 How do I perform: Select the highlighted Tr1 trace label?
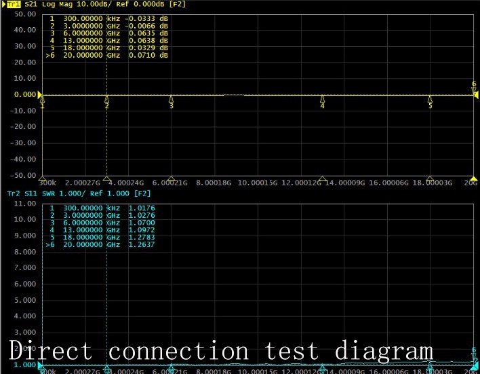14,4
